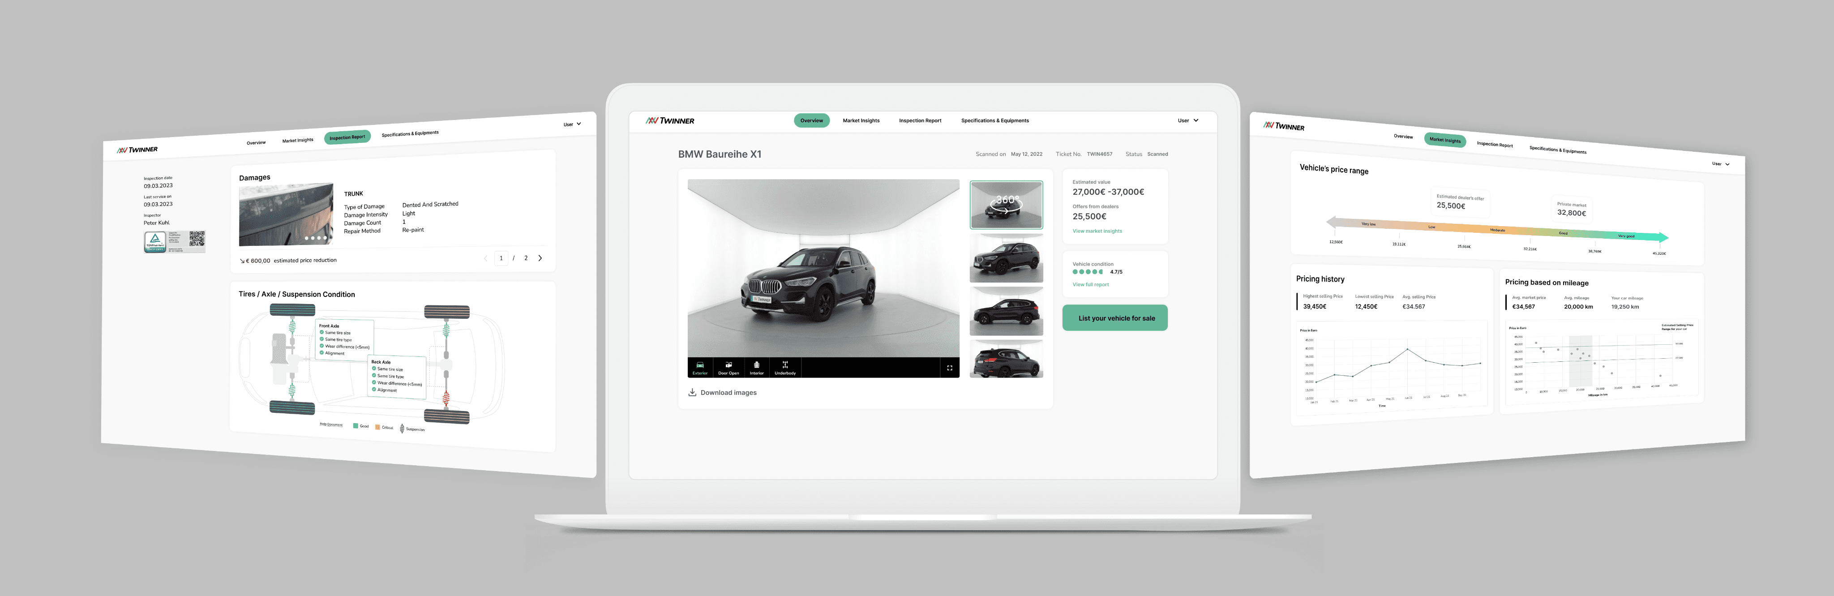Switch to the Overview tab in the center window

(812, 120)
